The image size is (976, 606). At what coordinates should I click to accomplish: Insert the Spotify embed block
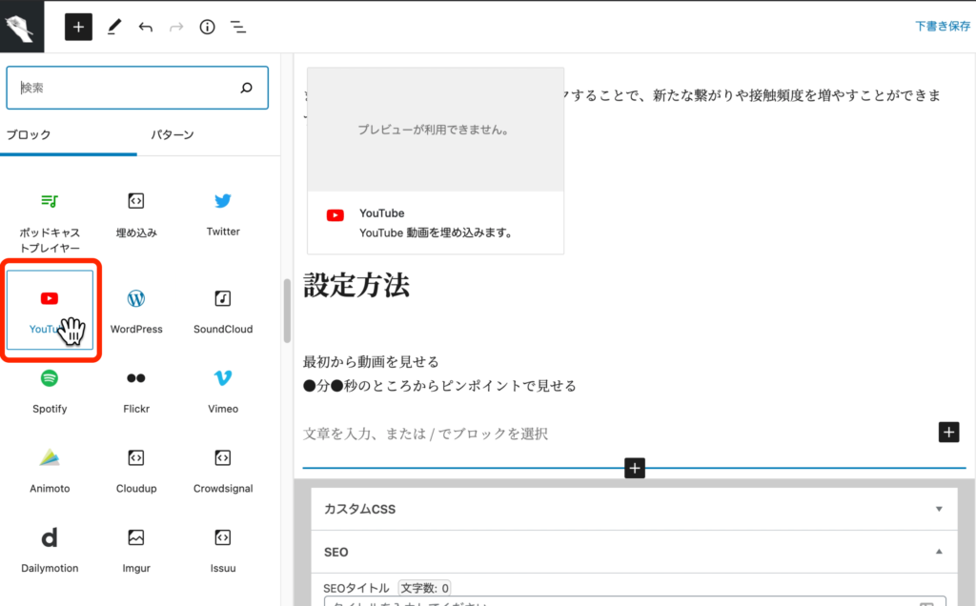50,390
